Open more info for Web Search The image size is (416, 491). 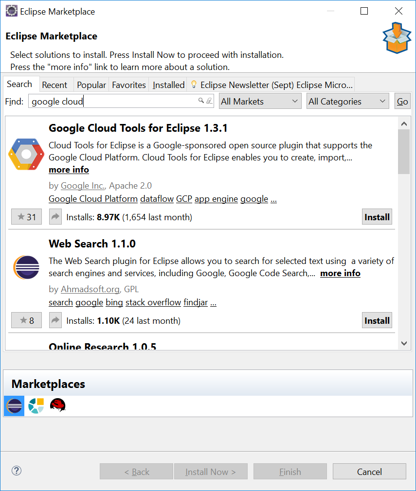[x=340, y=273]
